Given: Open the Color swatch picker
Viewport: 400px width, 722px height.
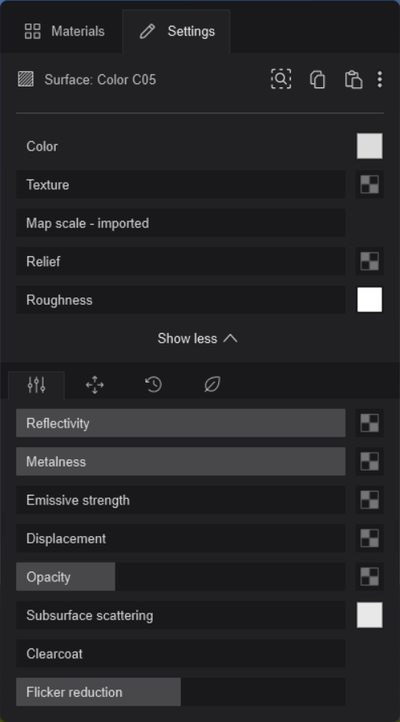Looking at the screenshot, I should 369,146.
